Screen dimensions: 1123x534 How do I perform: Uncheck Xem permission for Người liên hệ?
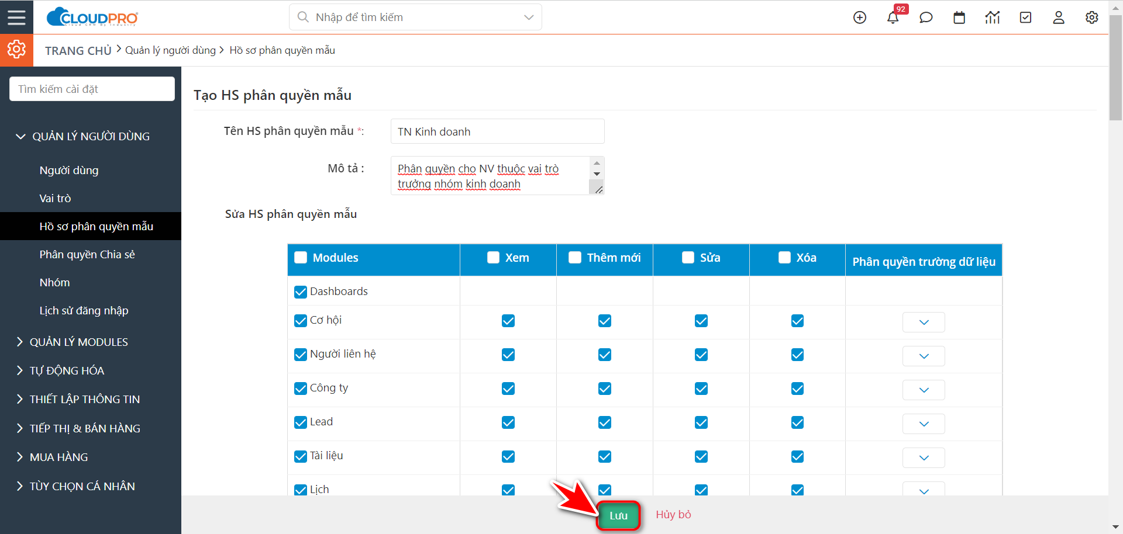(508, 355)
